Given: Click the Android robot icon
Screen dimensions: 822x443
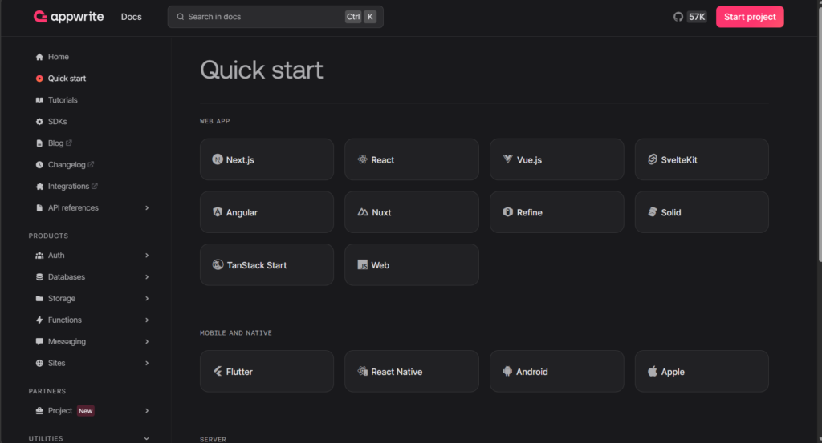Looking at the screenshot, I should pos(507,372).
